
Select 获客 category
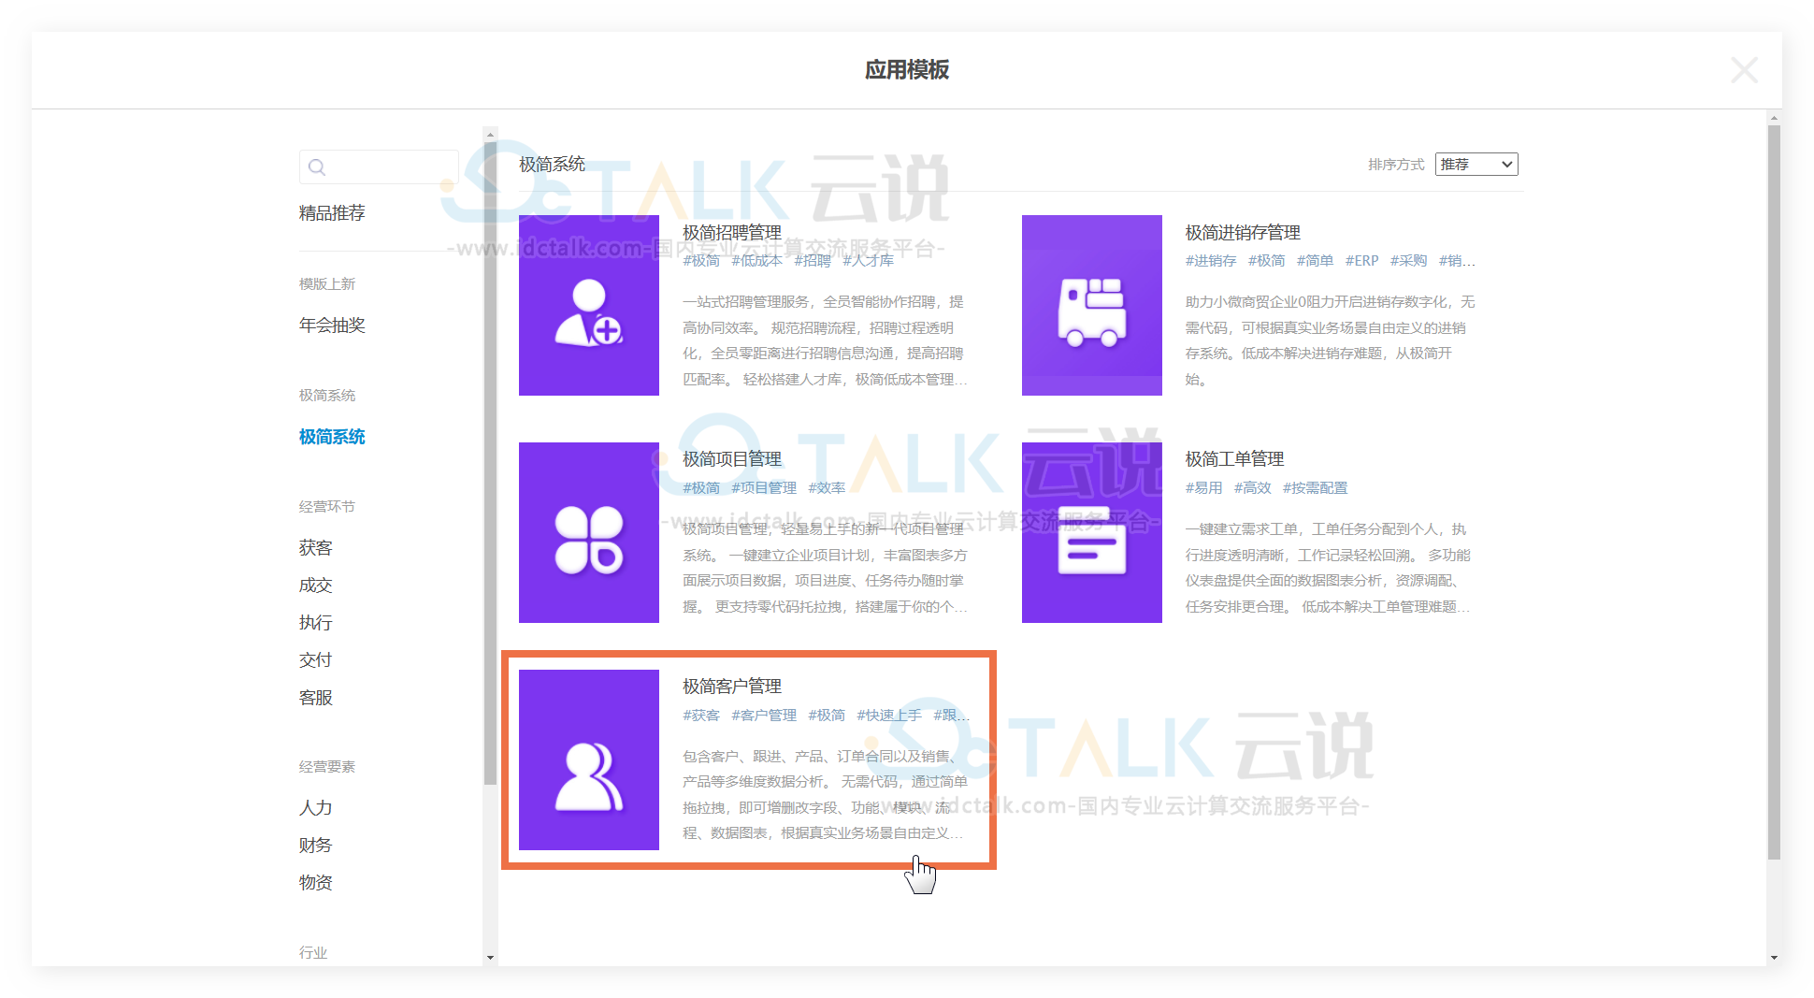tap(316, 548)
